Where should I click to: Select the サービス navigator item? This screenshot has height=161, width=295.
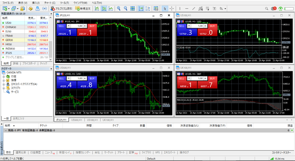coord(15,92)
